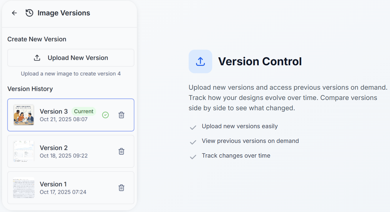Image resolution: width=390 pixels, height=212 pixels.
Task: Delete Version 1 using its trash icon
Action: (121, 188)
